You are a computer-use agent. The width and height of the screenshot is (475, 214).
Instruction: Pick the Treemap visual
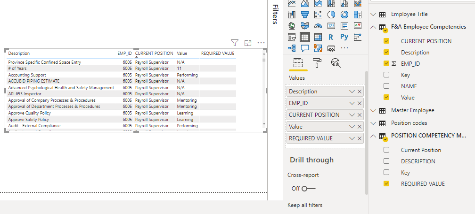[x=358, y=14]
